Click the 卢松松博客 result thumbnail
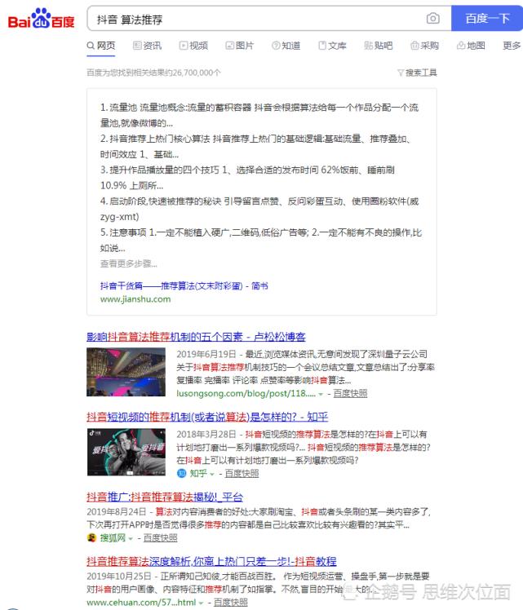The width and height of the screenshot is (523, 610). (126, 373)
